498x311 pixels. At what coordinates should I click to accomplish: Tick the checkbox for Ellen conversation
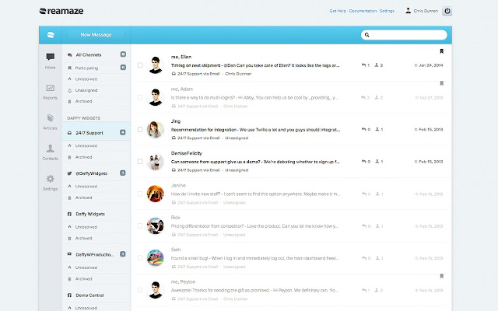point(140,65)
